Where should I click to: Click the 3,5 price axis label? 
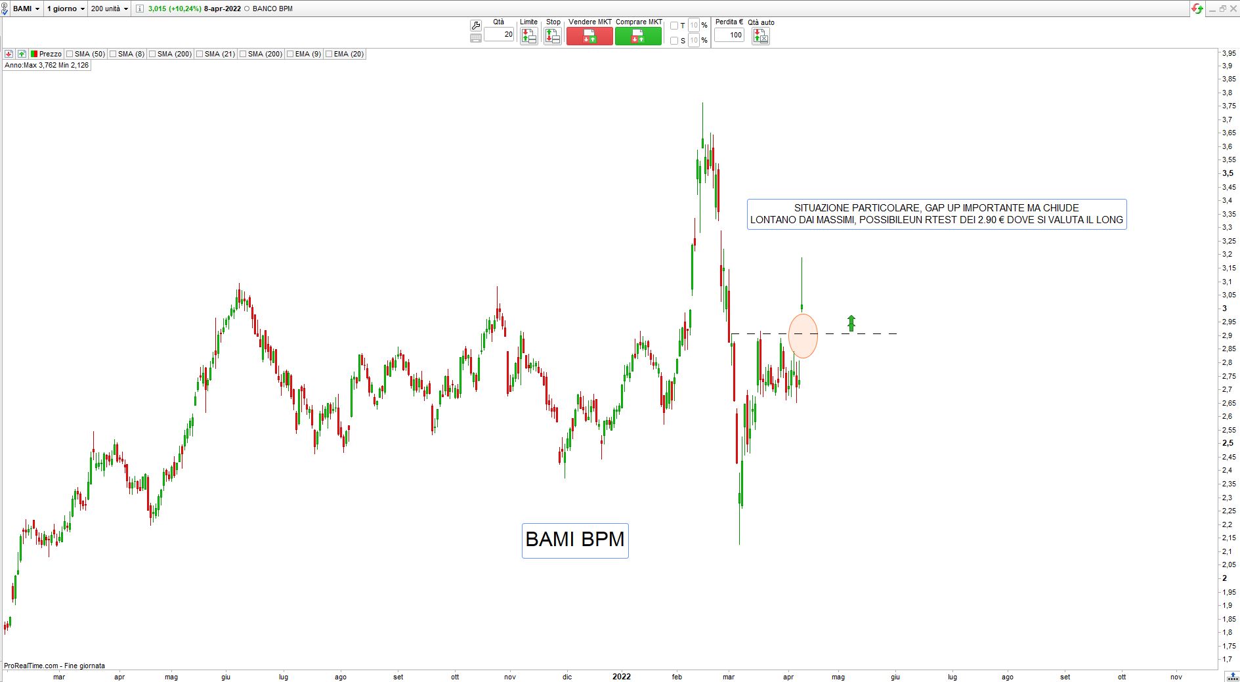tap(1227, 173)
